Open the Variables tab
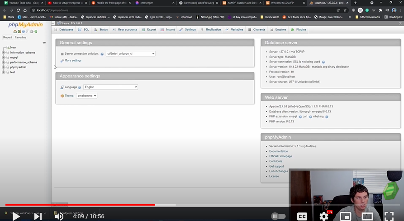This screenshot has width=404, height=221. pos(234,29)
